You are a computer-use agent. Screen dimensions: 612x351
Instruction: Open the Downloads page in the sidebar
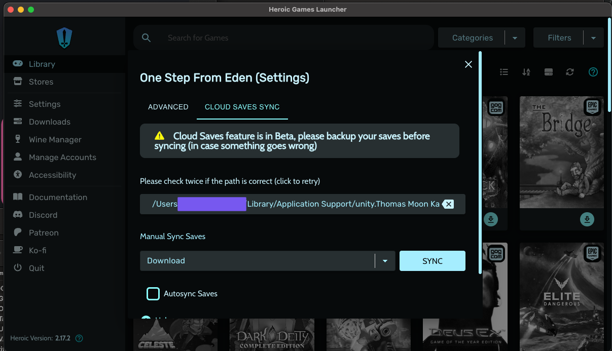(64, 122)
